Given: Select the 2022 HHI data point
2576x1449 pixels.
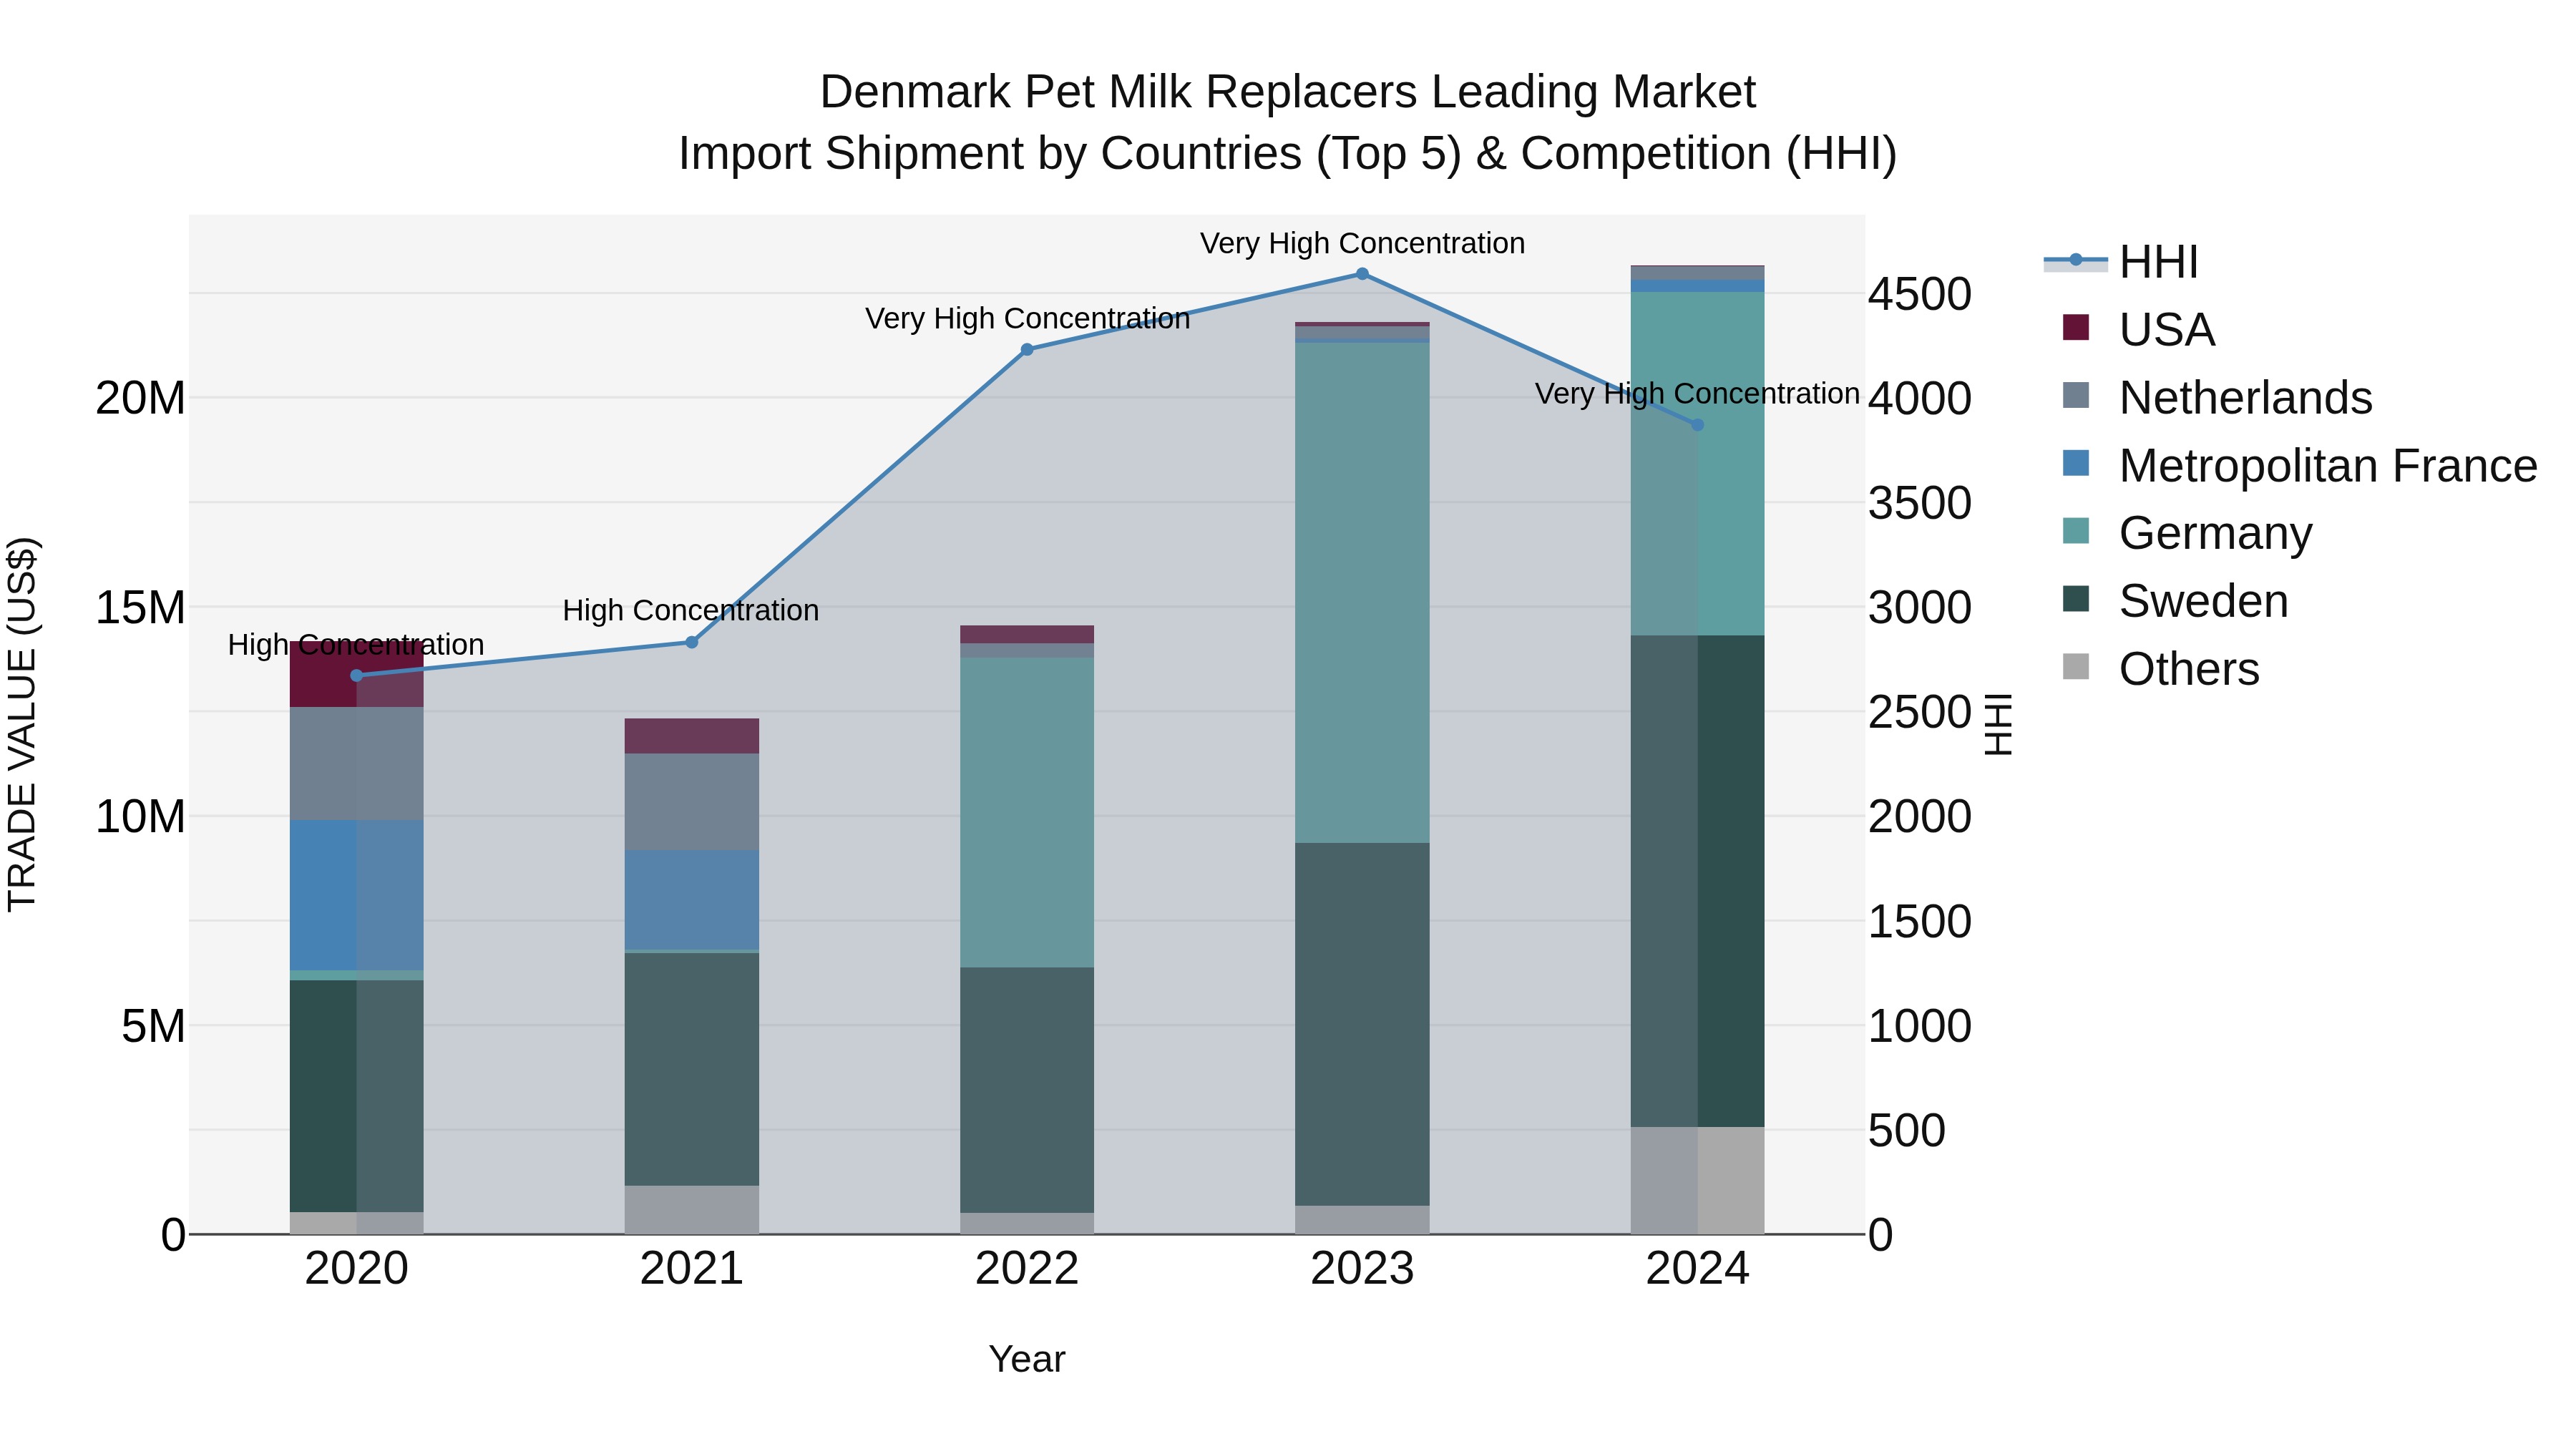Looking at the screenshot, I should 1027,350.
